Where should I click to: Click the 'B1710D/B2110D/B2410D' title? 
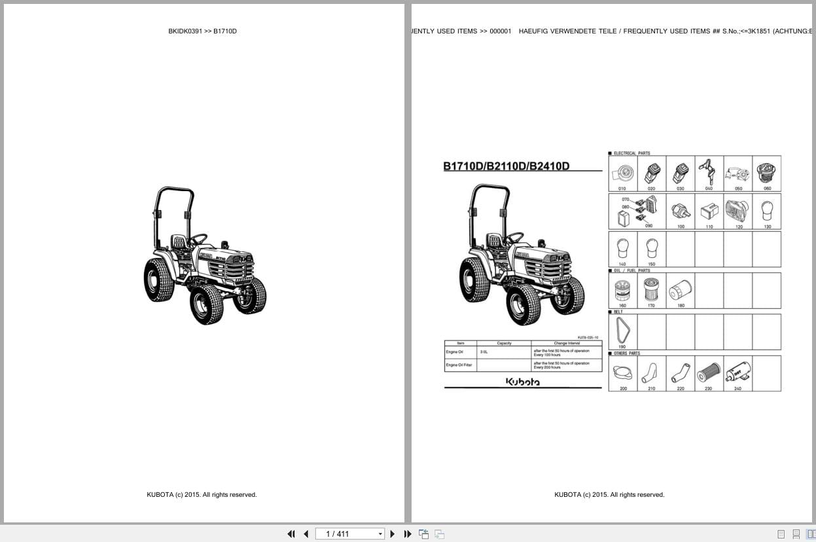(506, 166)
